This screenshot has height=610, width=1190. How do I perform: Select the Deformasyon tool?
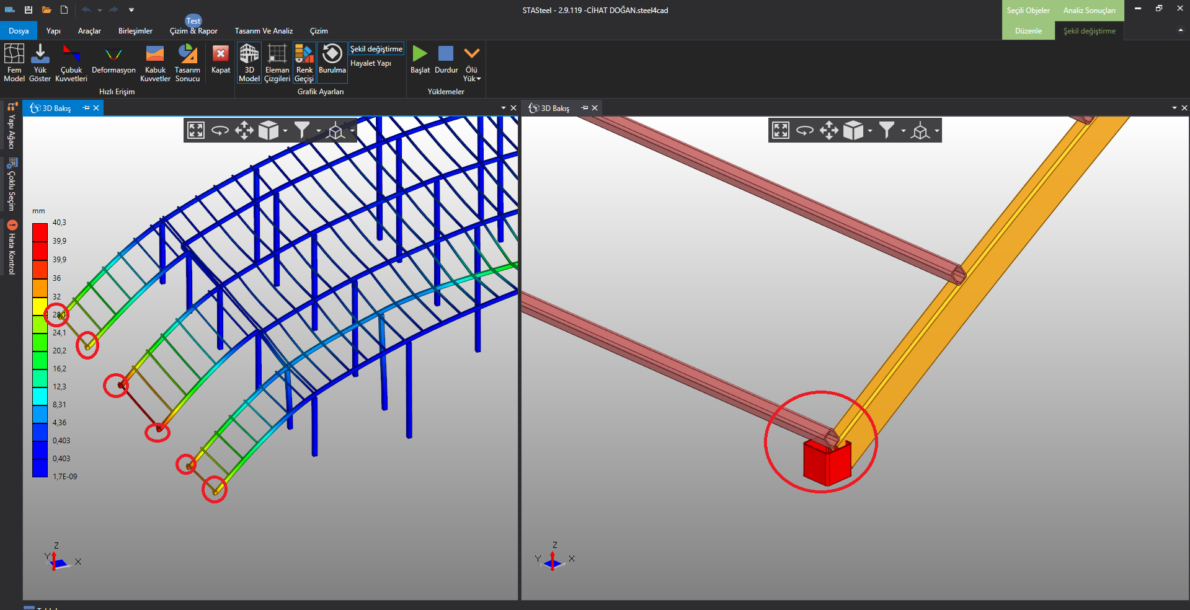point(113,61)
